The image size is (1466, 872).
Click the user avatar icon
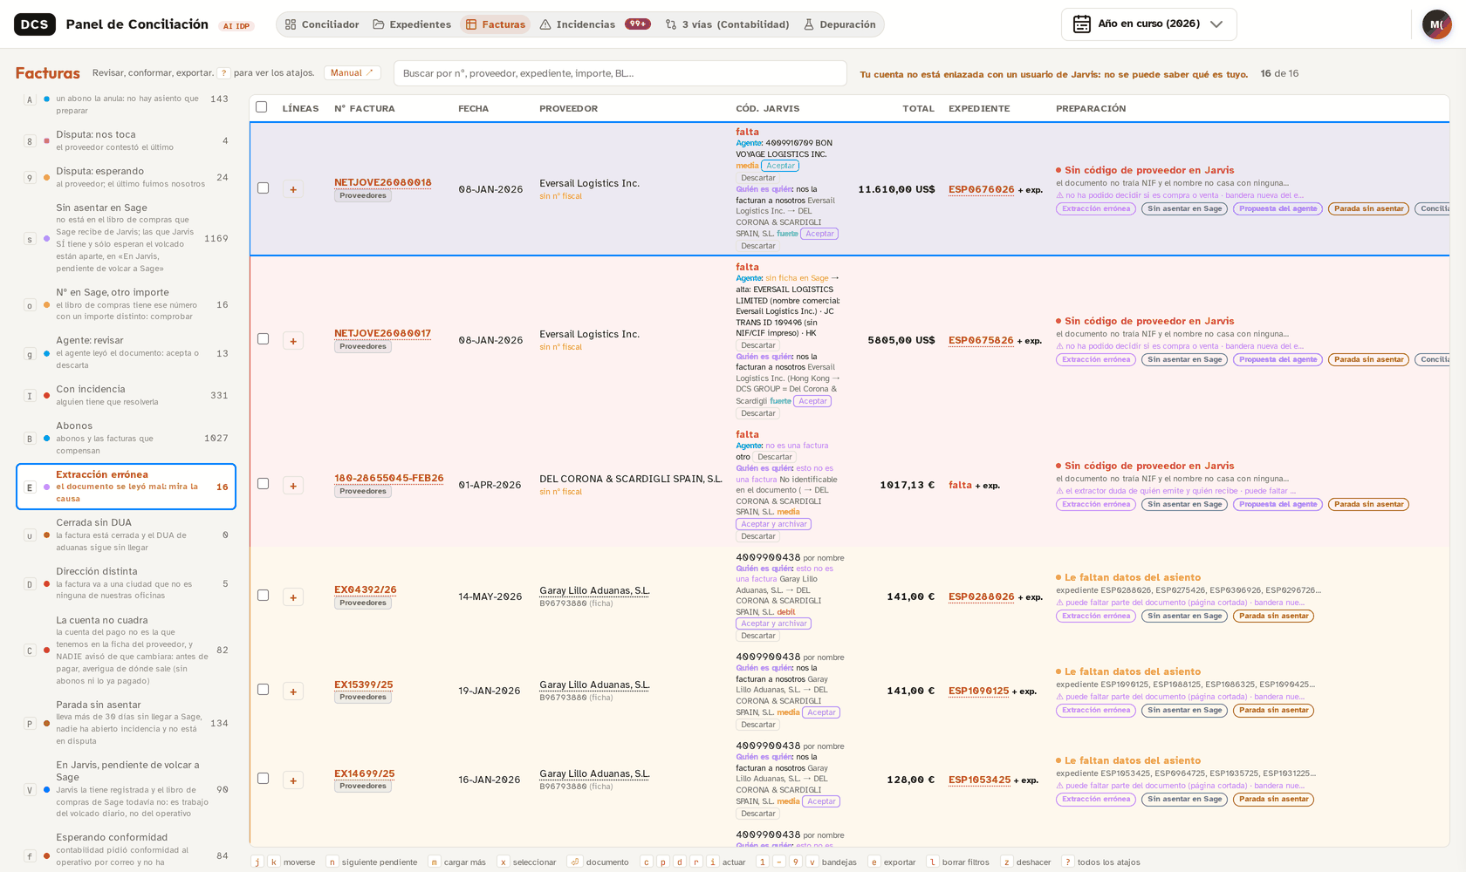1436,24
